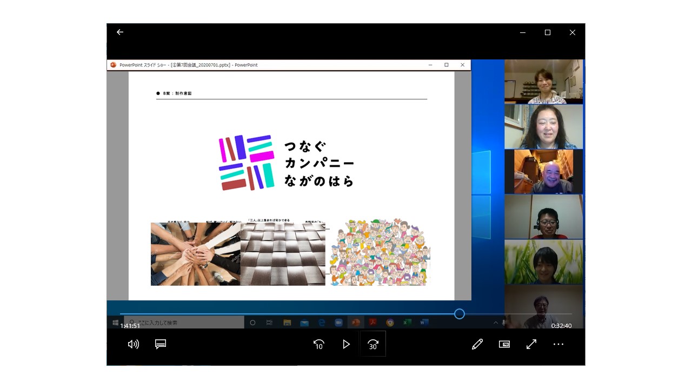Click the top participant video thumbnail
Screen dimensions: 692x389
(x=543, y=82)
